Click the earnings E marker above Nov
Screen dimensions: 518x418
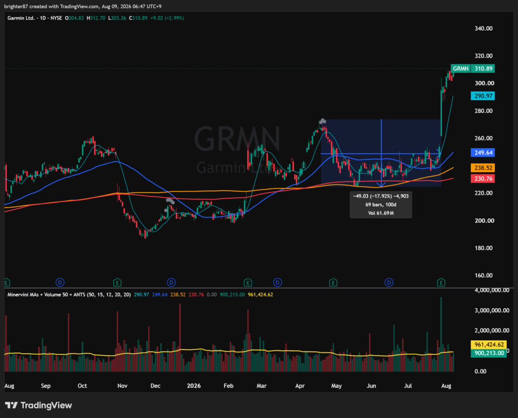point(117,283)
